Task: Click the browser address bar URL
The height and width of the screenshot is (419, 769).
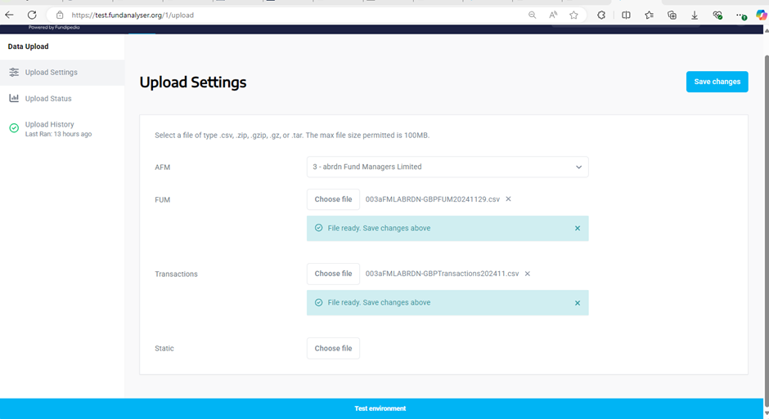Action: pos(245,15)
